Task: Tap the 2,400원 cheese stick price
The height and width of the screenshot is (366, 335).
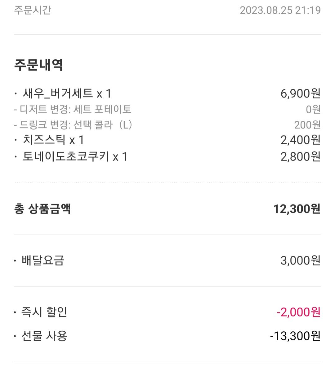Action: coord(300,140)
